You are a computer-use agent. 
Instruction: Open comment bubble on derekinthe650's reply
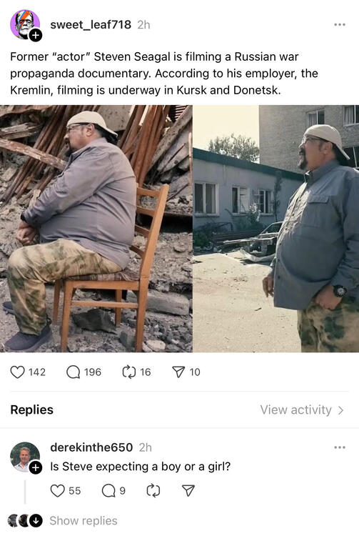108,491
